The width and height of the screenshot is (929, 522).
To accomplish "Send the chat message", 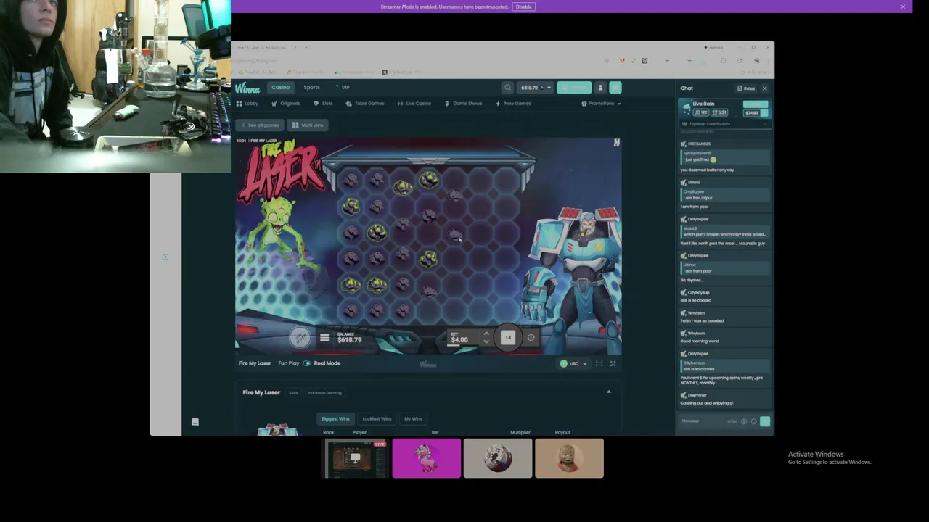I will tap(765, 421).
